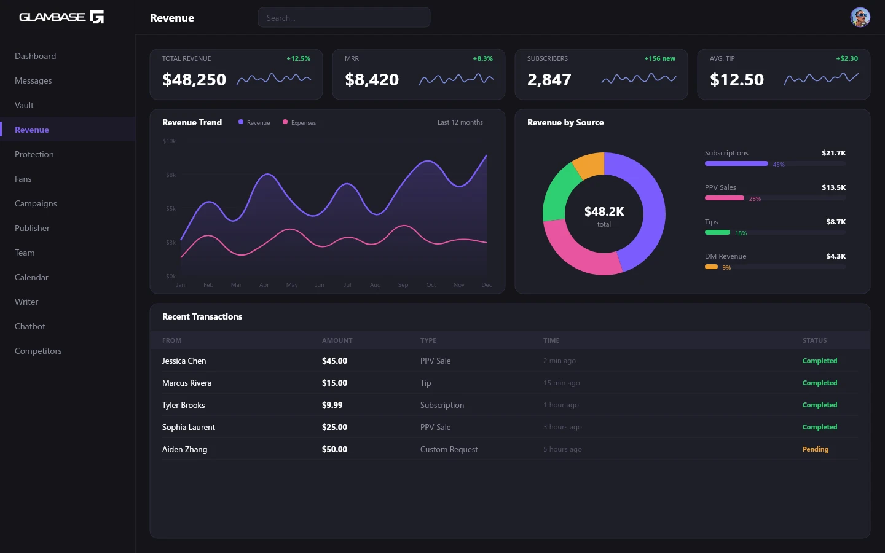The height and width of the screenshot is (553, 885).
Task: Click the search input field
Action: pos(344,18)
